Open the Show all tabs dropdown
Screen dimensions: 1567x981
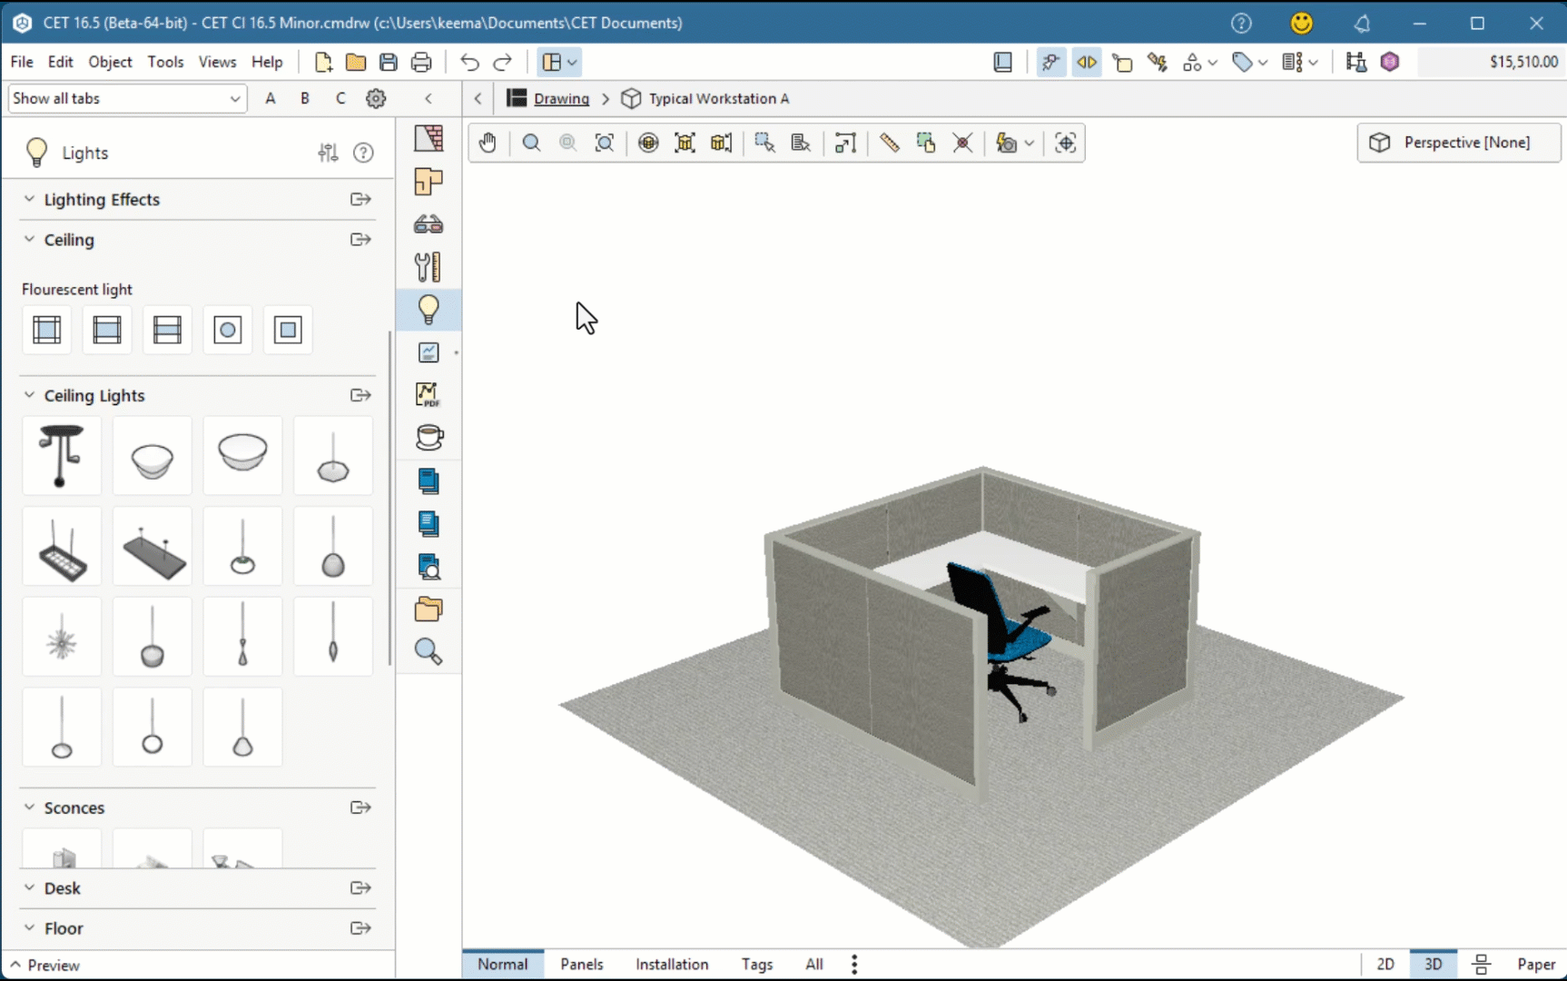(x=127, y=98)
